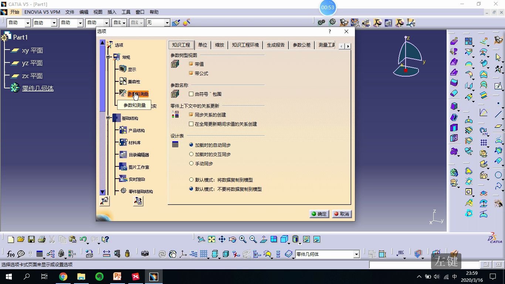The width and height of the screenshot is (505, 284).
Task: Select the Pan view icon
Action: pyautogui.click(x=222, y=239)
